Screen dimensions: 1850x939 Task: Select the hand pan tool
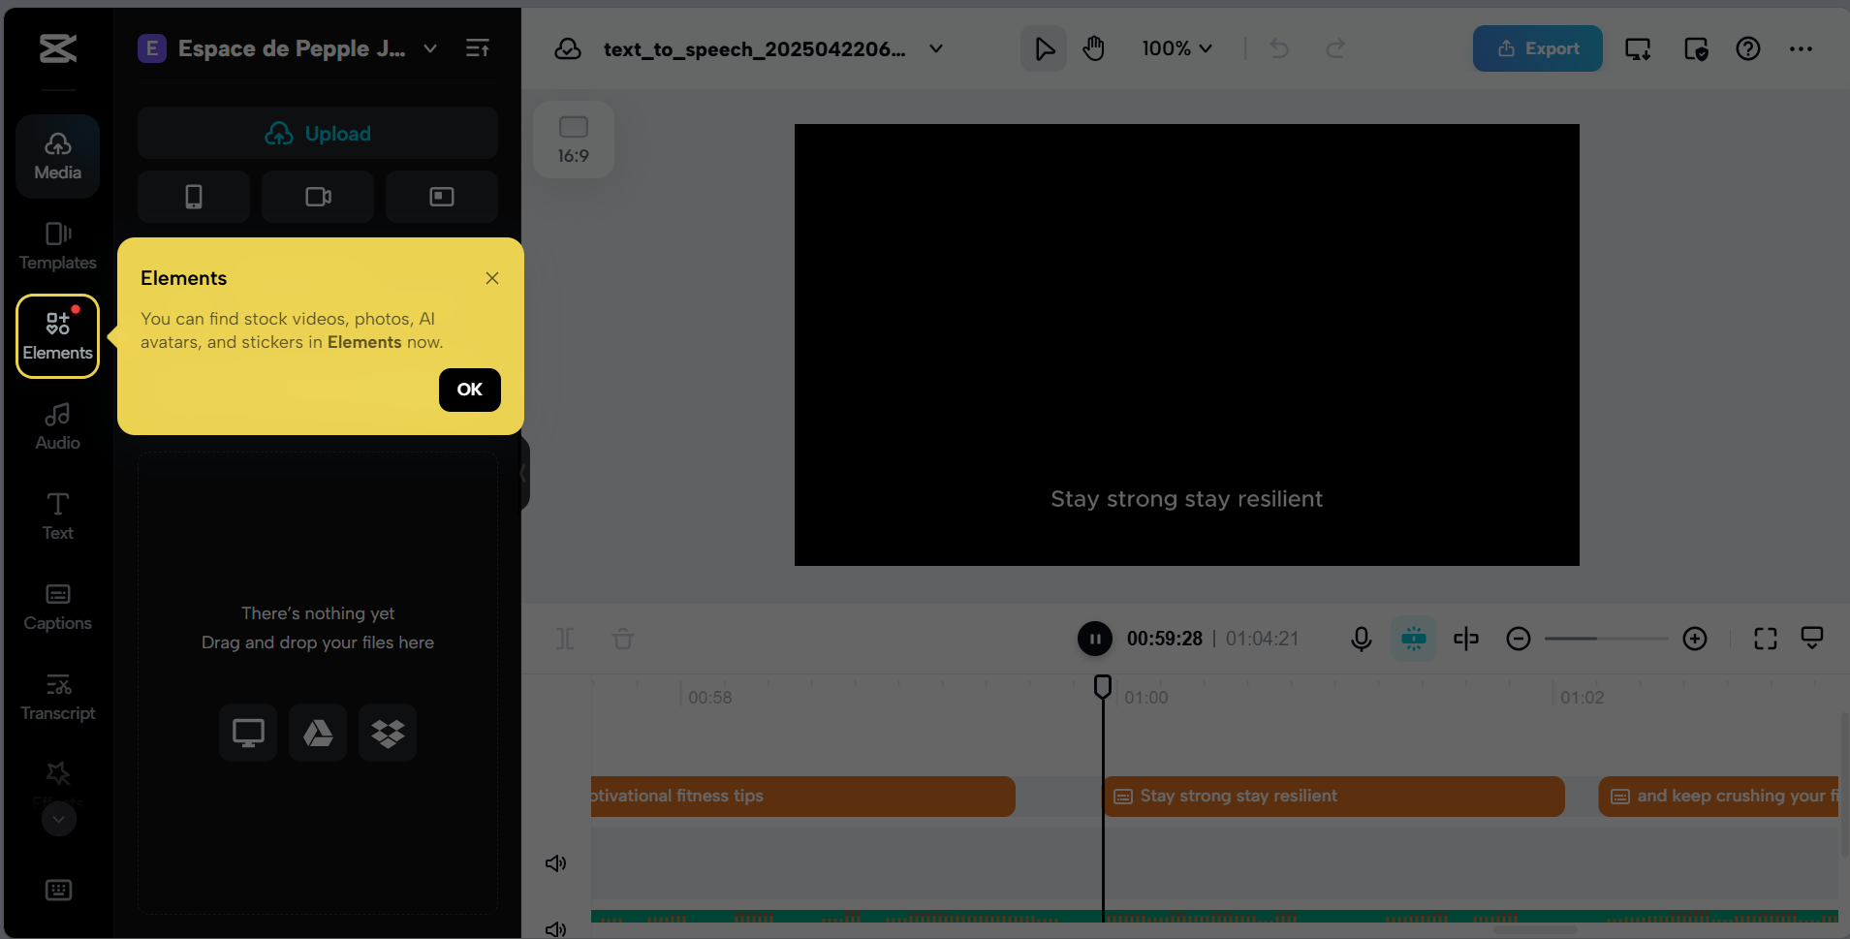1094,48
